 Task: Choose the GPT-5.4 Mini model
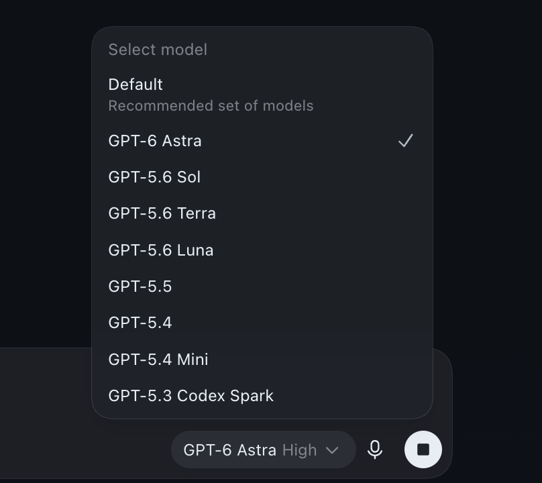coord(262,359)
